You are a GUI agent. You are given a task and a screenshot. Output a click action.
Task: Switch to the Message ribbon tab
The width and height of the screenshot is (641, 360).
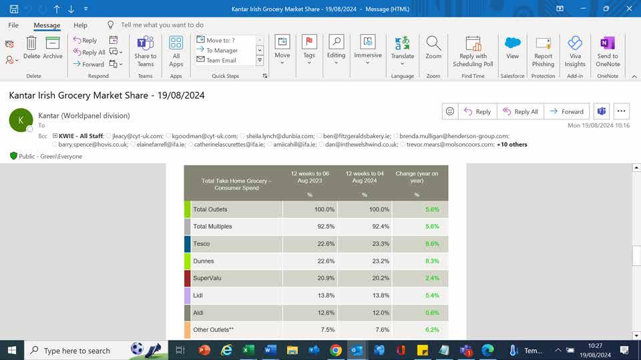point(47,25)
